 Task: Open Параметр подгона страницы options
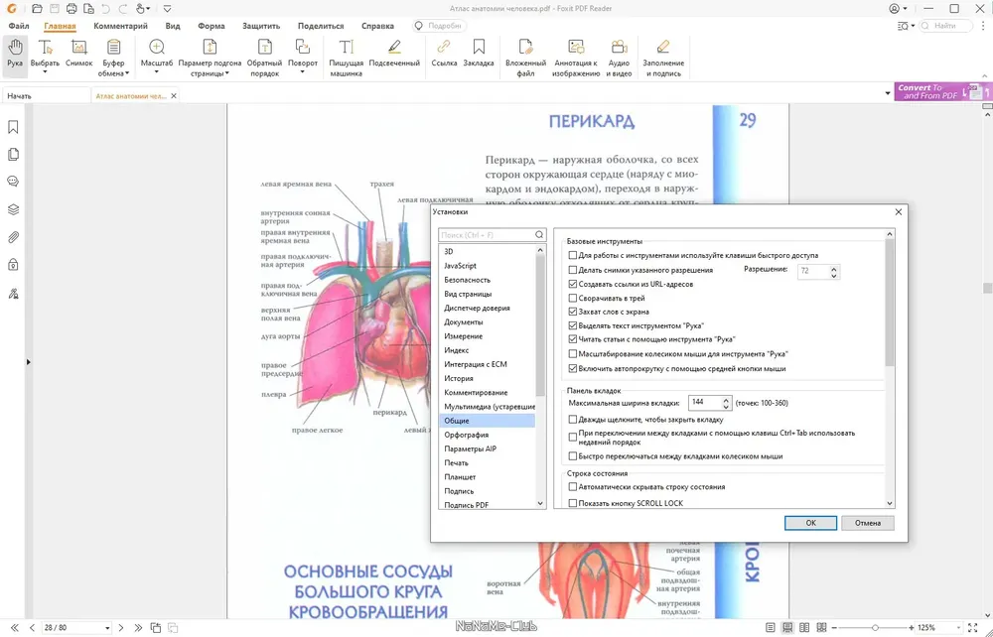coord(210,57)
